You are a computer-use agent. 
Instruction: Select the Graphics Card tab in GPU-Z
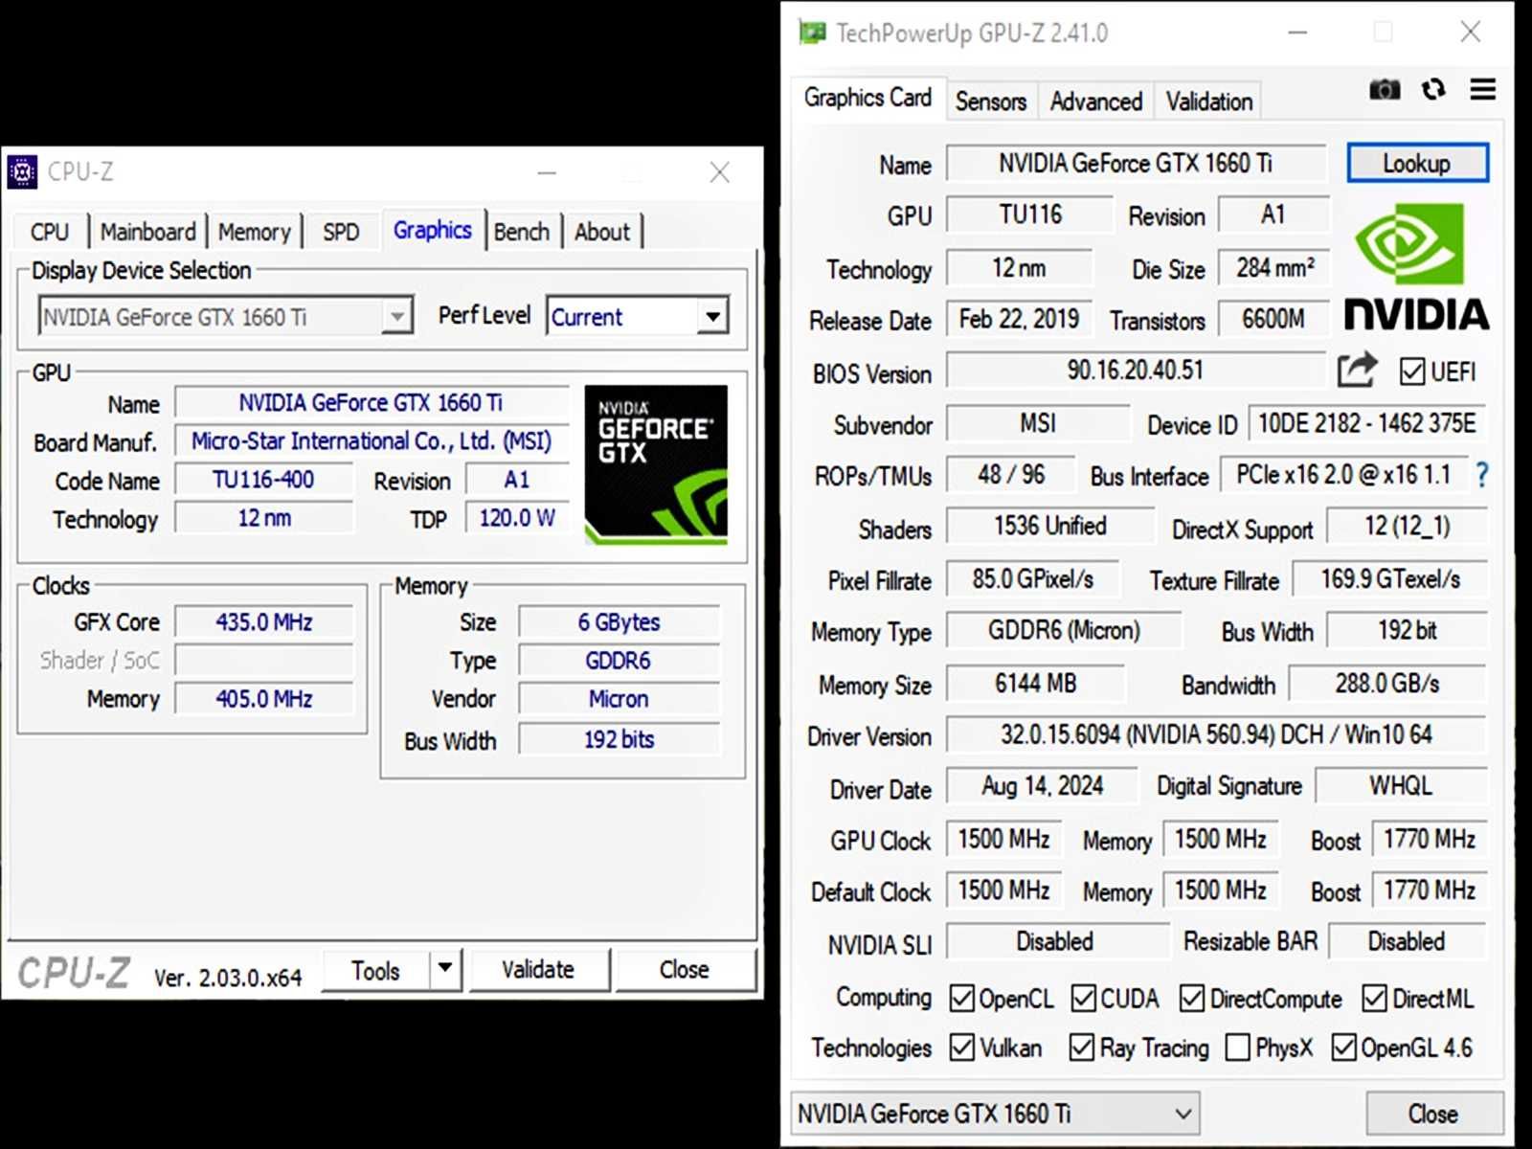point(868,98)
